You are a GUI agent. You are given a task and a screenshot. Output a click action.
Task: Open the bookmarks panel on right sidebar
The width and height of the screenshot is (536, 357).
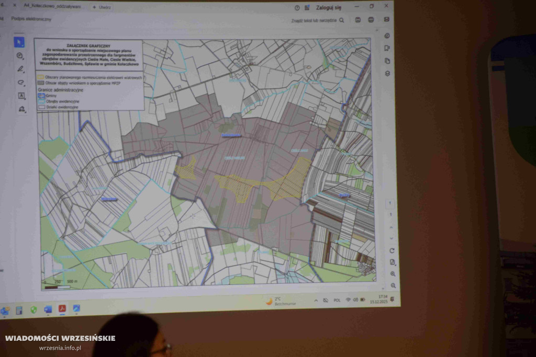(x=387, y=48)
